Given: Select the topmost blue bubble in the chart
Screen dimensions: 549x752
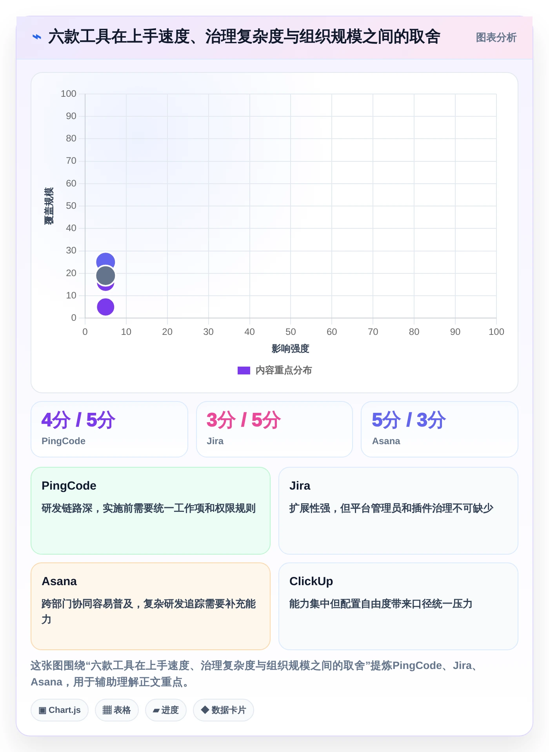Looking at the screenshot, I should pyautogui.click(x=105, y=260).
